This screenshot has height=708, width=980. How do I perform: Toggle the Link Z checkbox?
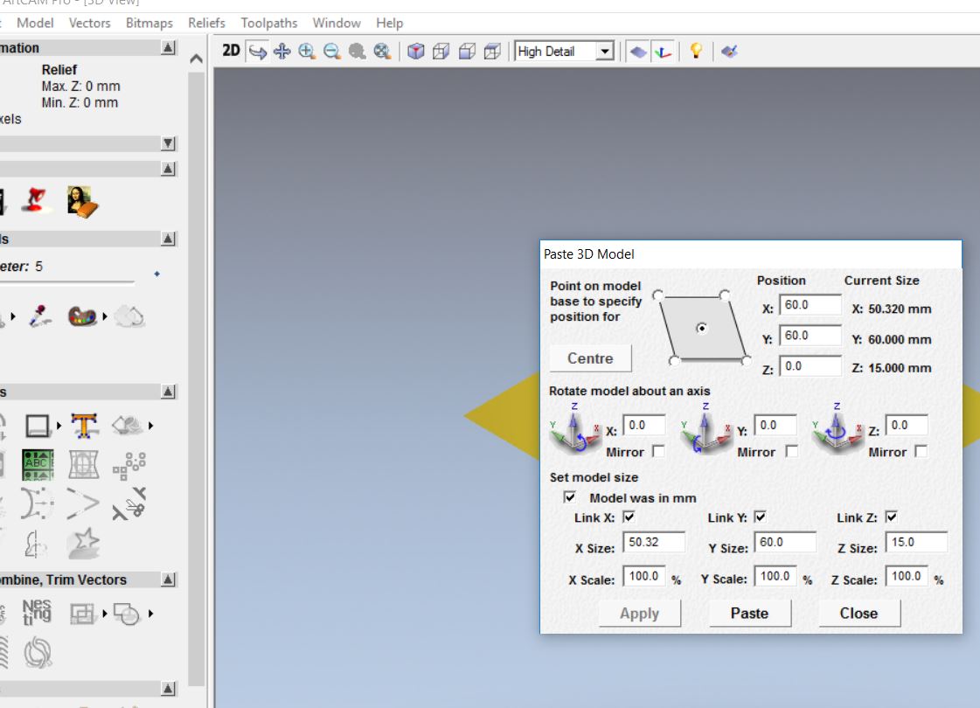891,517
